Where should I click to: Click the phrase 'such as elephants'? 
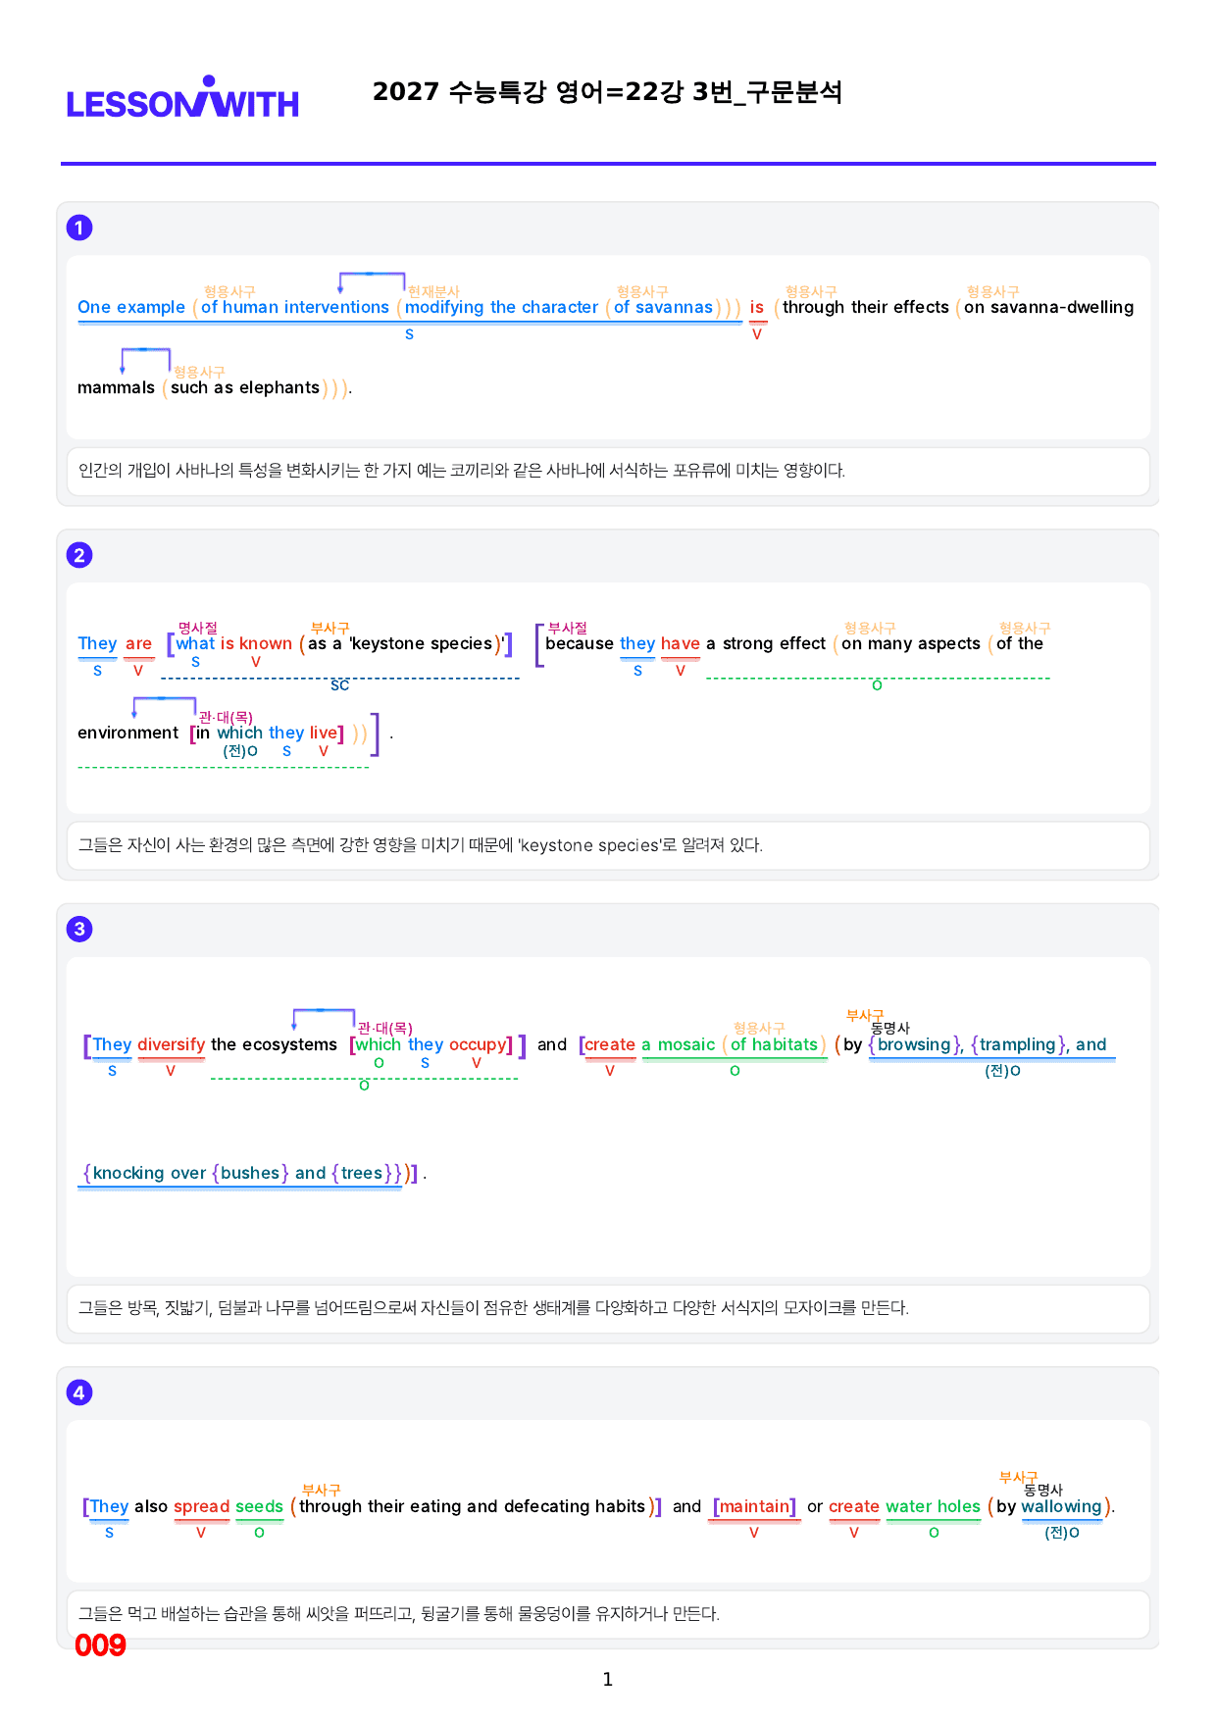(x=245, y=387)
